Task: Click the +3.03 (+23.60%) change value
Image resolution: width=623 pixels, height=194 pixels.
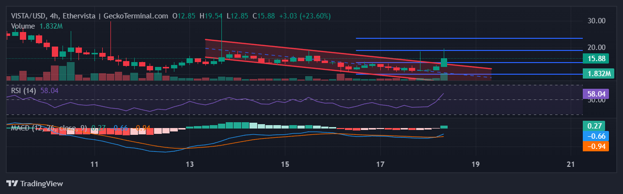Action: [304, 16]
